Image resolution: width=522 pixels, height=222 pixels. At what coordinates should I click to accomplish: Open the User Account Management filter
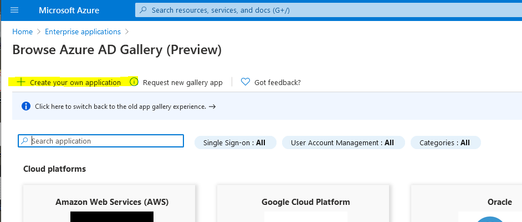click(x=343, y=142)
